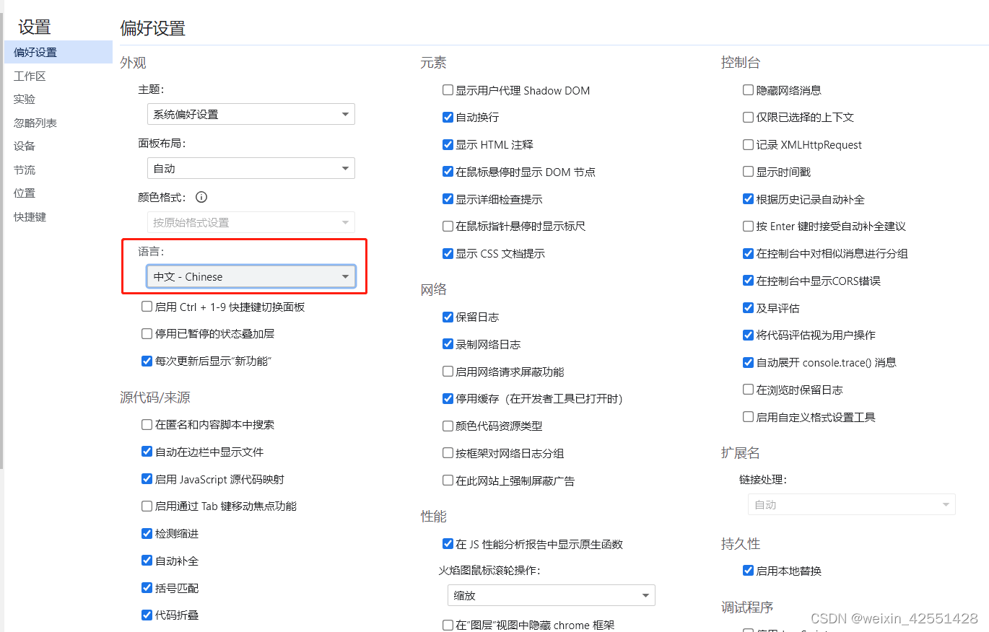
Task: Check 颜色代码资源类型
Action: pyautogui.click(x=448, y=426)
